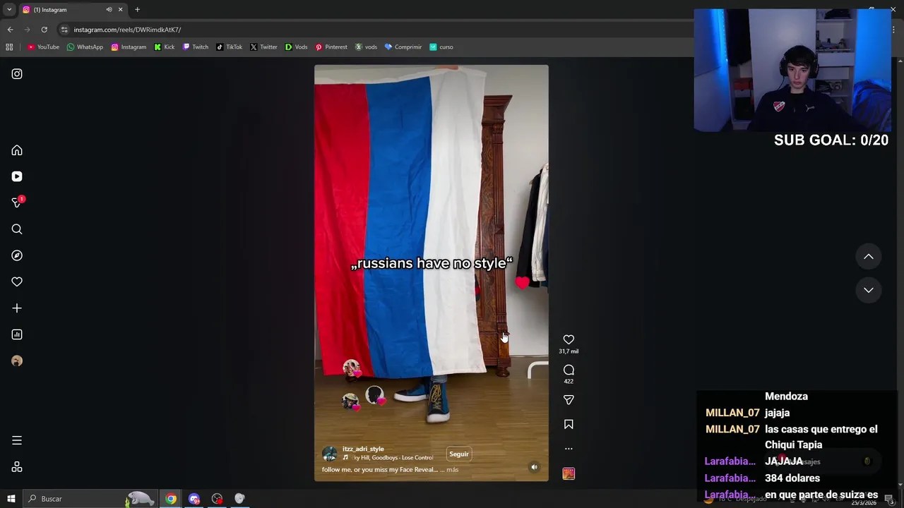
Task: Create a new post with plus icon
Action: pyautogui.click(x=17, y=308)
